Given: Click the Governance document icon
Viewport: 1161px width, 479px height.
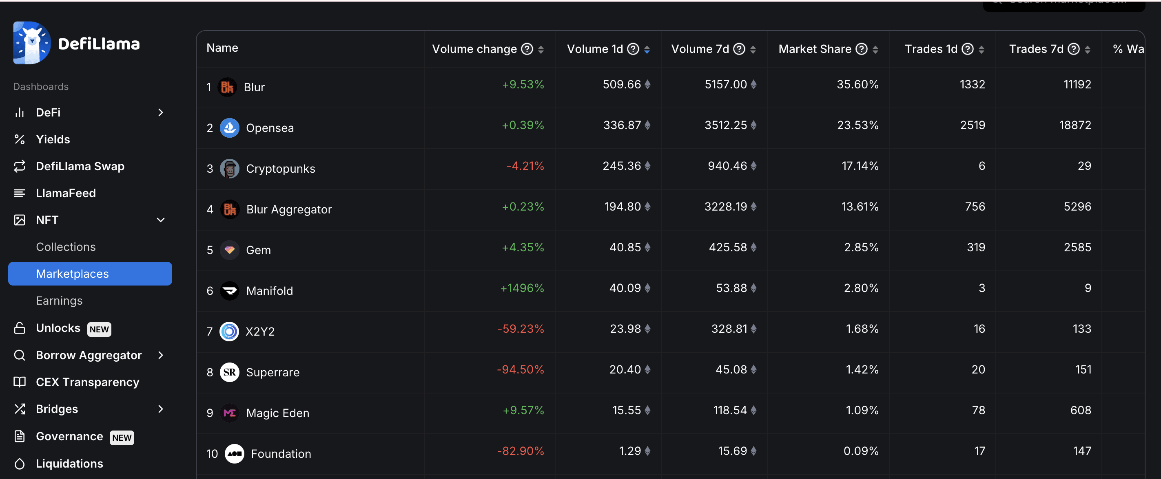Looking at the screenshot, I should point(20,436).
